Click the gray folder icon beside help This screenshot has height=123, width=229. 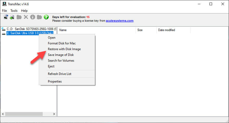(39, 17)
